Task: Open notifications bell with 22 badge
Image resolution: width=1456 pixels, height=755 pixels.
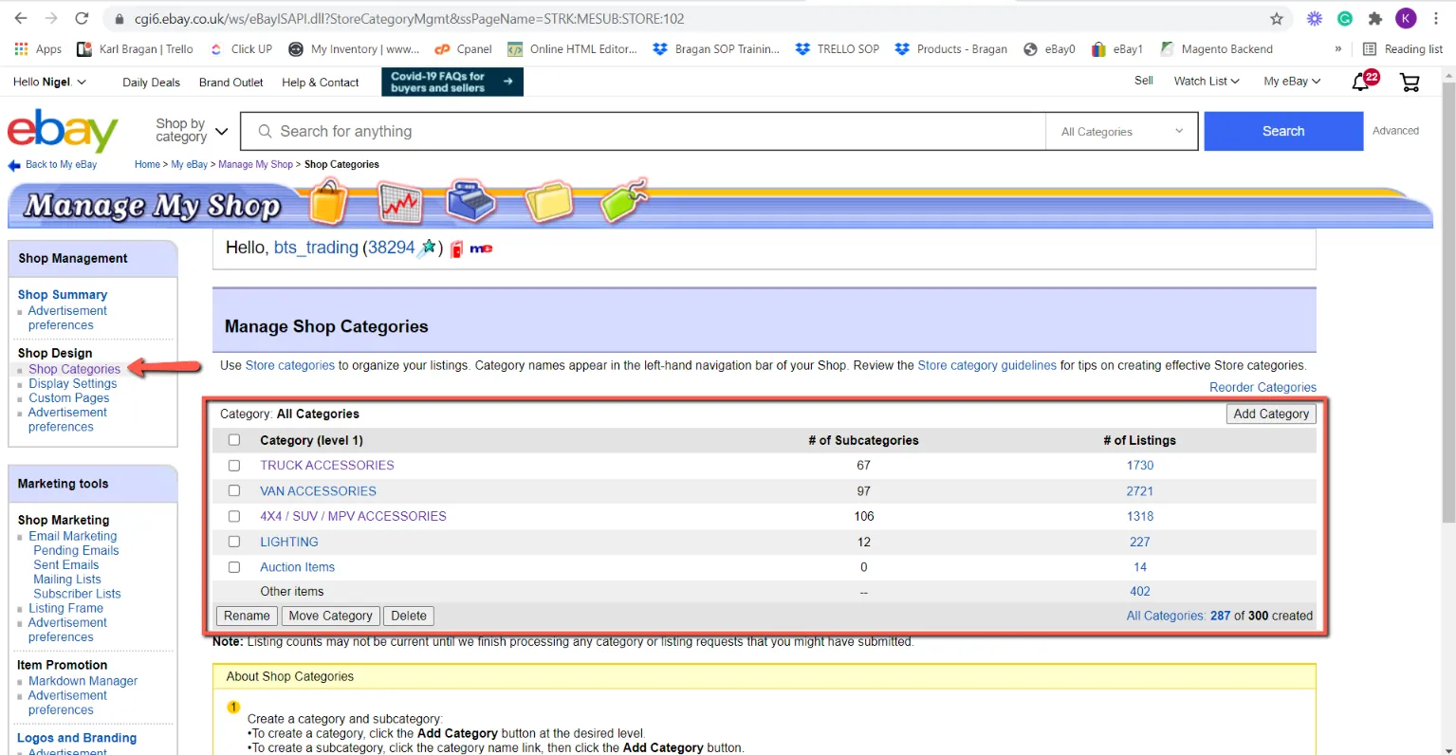Action: pyautogui.click(x=1363, y=82)
